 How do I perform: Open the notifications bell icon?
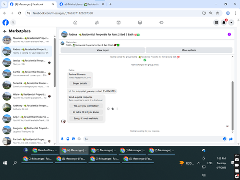coord(224,23)
